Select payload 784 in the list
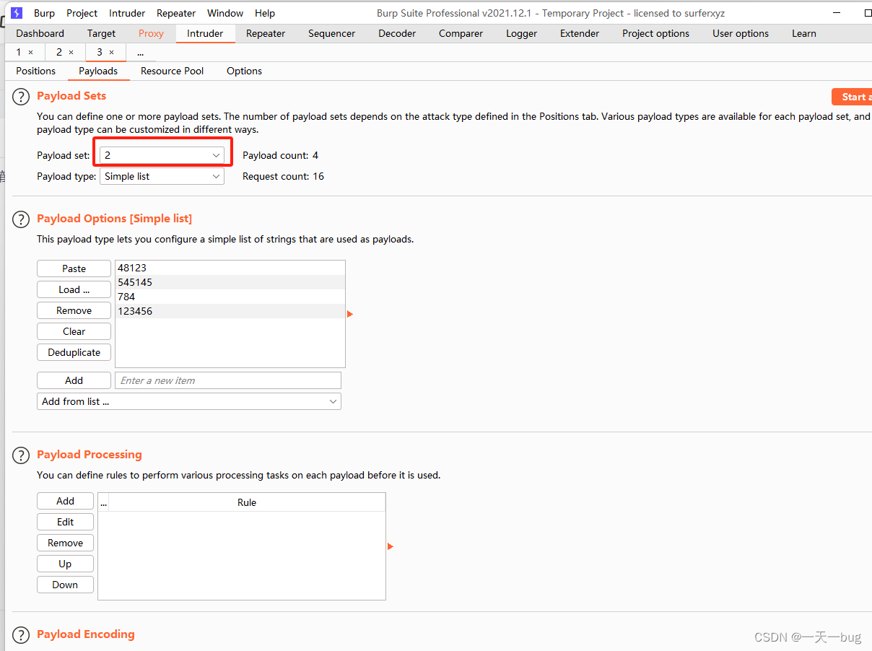The width and height of the screenshot is (872, 651). pyautogui.click(x=230, y=297)
